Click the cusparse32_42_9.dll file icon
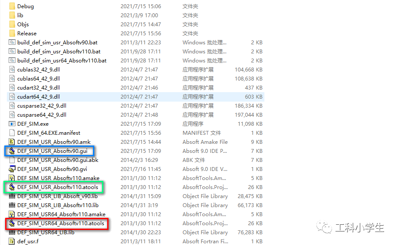Screen dimensions: 397x245 click(x=12, y=106)
